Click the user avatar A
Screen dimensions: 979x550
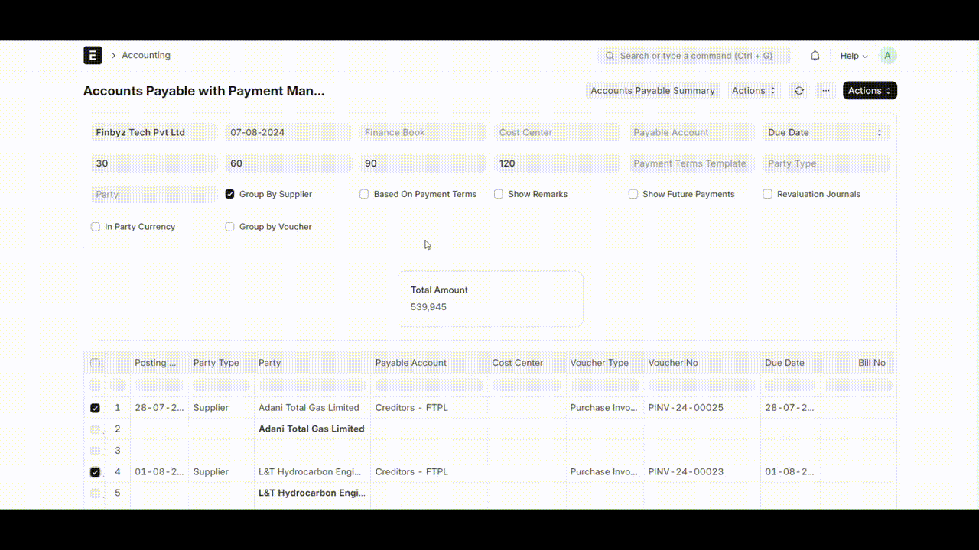coord(887,56)
